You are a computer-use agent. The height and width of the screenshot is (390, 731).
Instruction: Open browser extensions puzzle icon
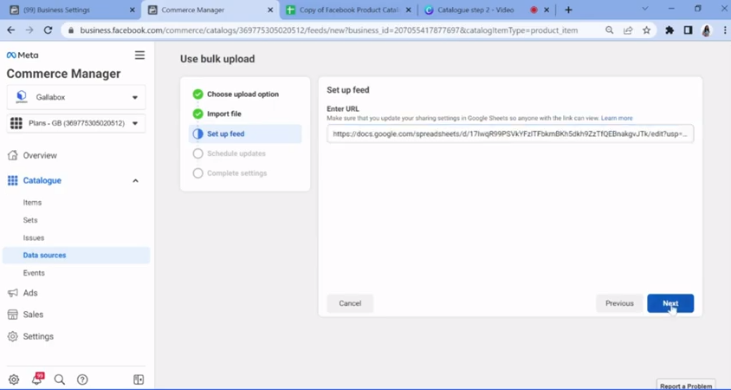click(x=670, y=30)
